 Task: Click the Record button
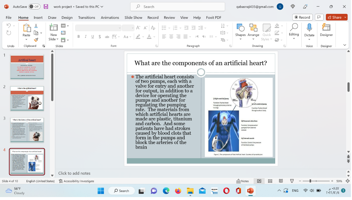302,17
